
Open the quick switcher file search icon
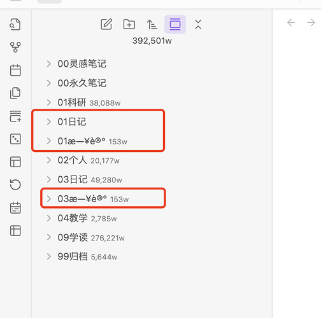pos(15,24)
